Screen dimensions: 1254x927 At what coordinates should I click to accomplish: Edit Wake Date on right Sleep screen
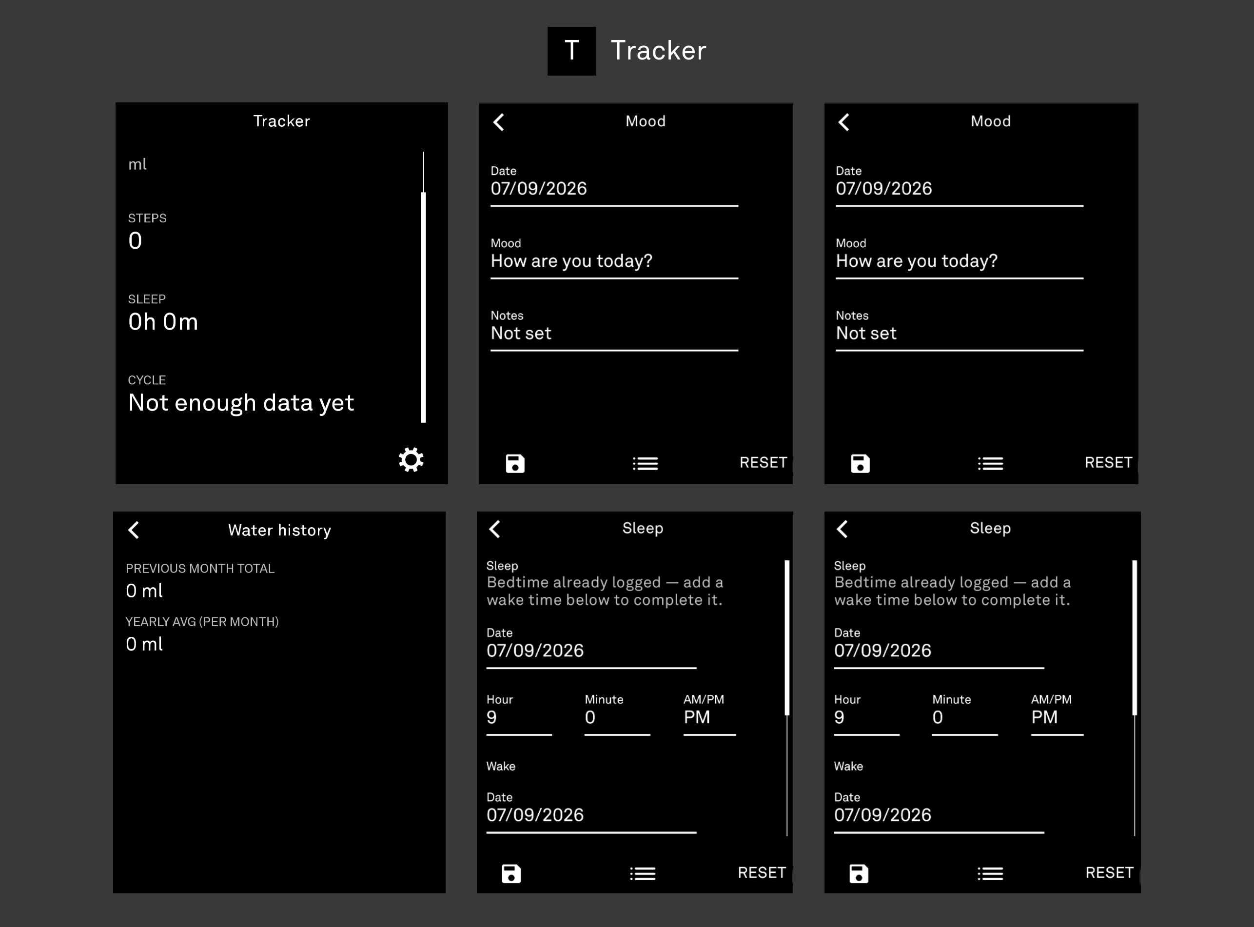pos(939,812)
